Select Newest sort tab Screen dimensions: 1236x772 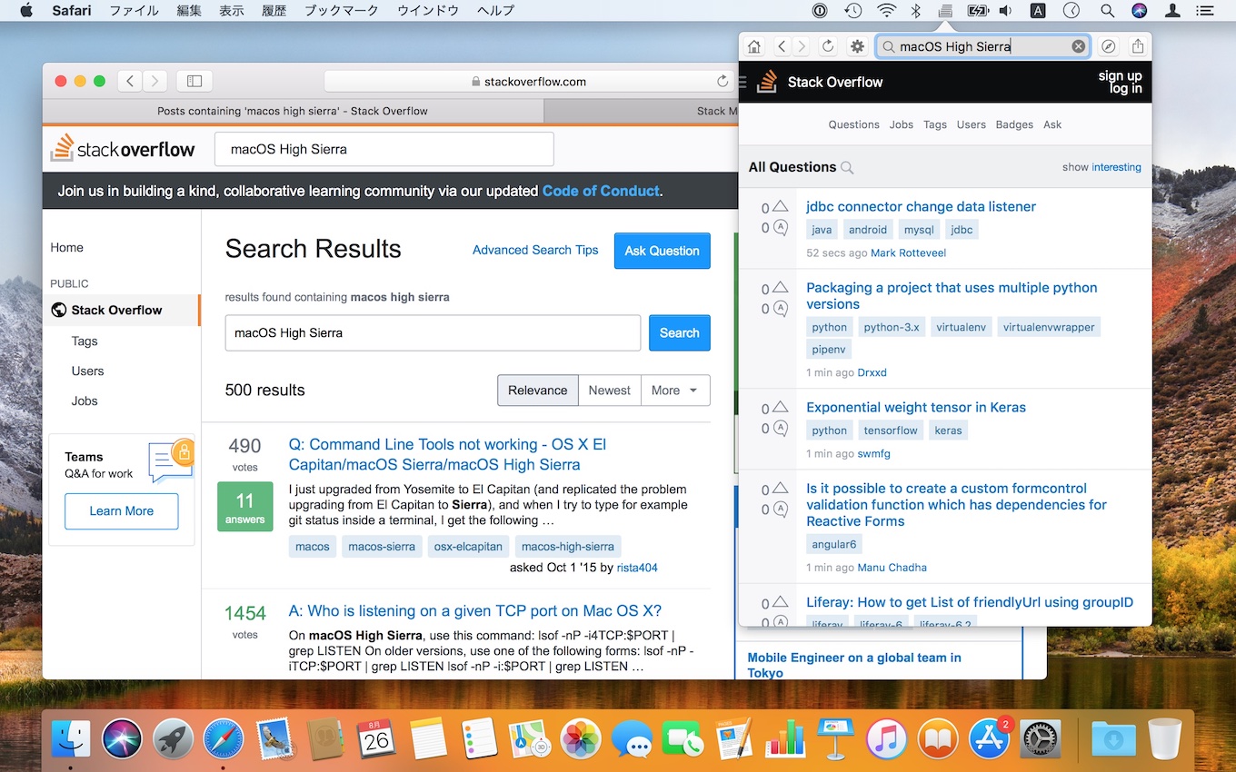coord(609,391)
